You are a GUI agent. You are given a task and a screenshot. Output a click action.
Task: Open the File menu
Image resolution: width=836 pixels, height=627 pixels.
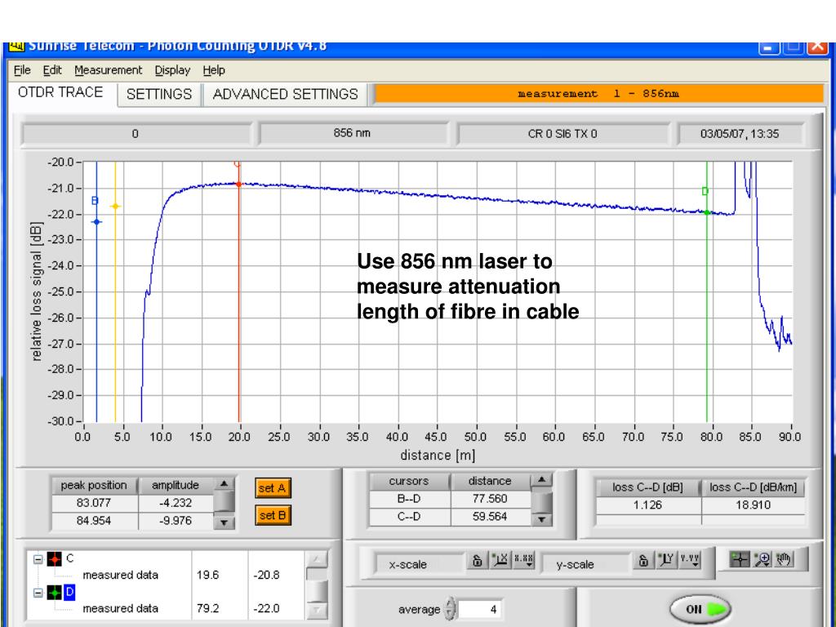point(22,70)
